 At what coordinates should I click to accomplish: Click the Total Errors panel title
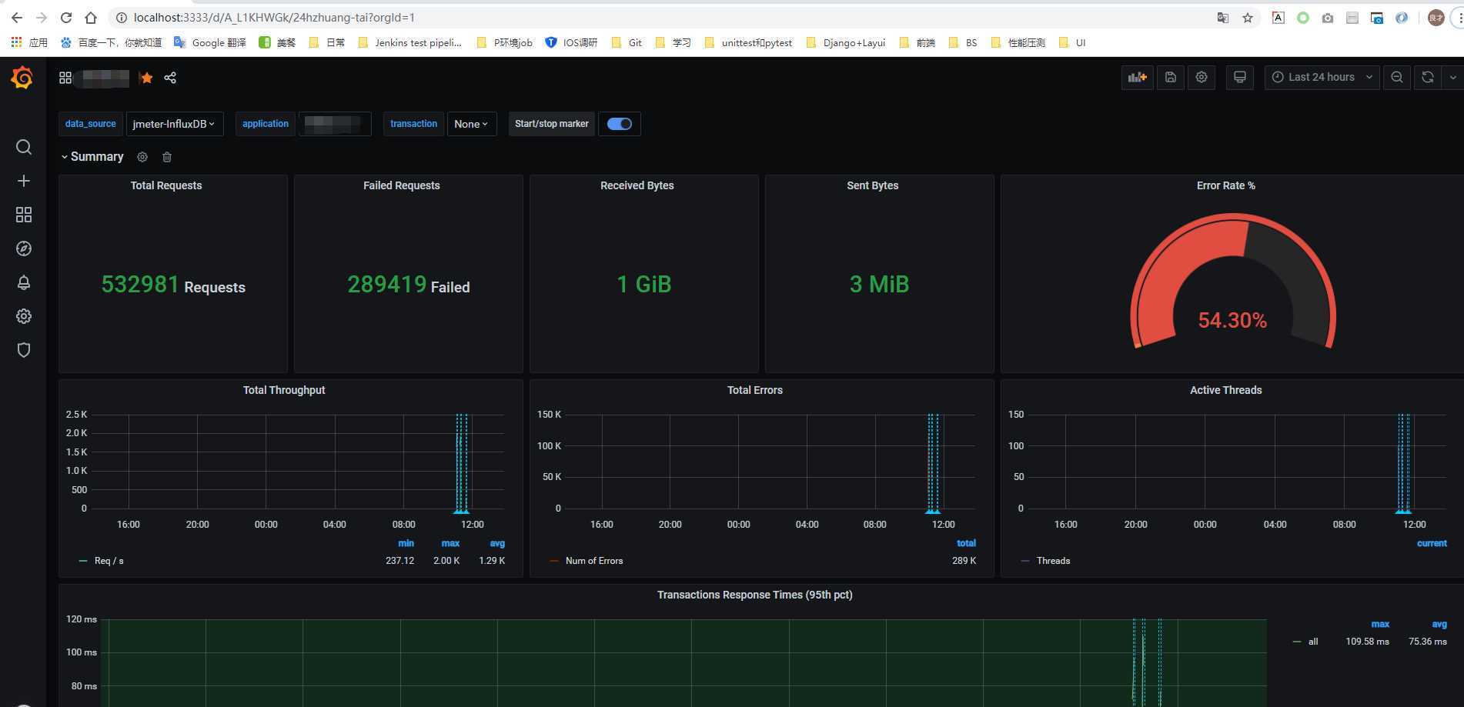pos(755,390)
